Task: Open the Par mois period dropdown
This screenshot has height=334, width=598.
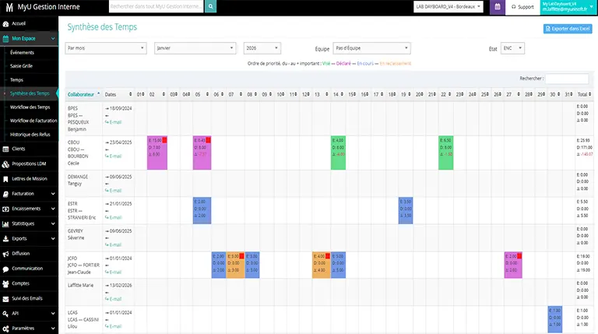Action: point(106,48)
